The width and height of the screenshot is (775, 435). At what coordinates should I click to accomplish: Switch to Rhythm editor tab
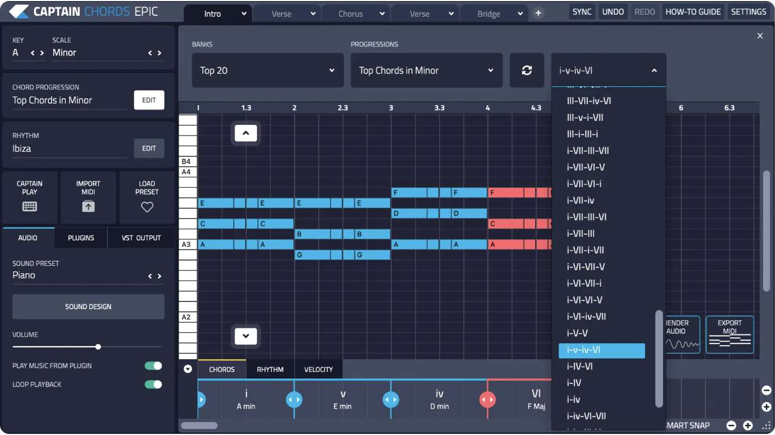click(270, 369)
